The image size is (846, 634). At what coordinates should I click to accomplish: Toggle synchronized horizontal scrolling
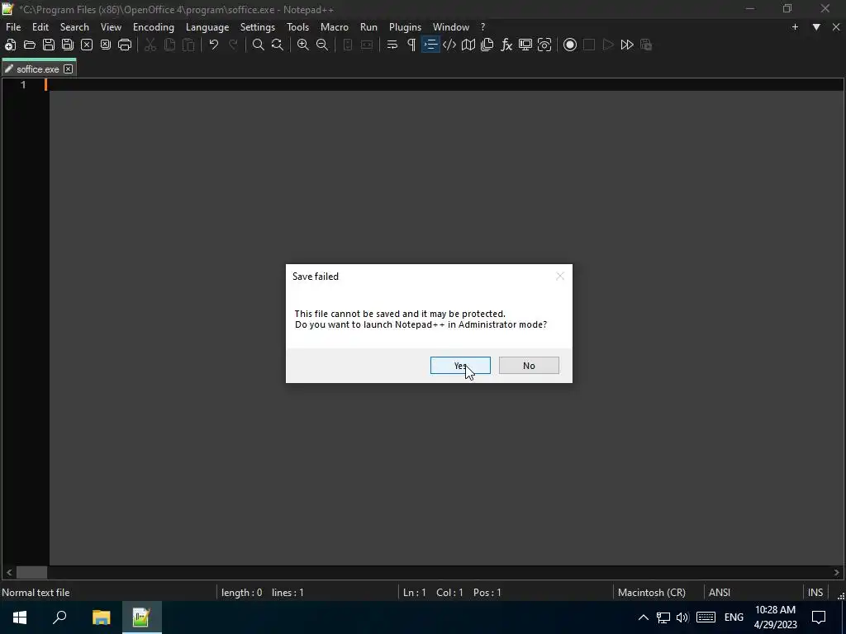coord(367,45)
